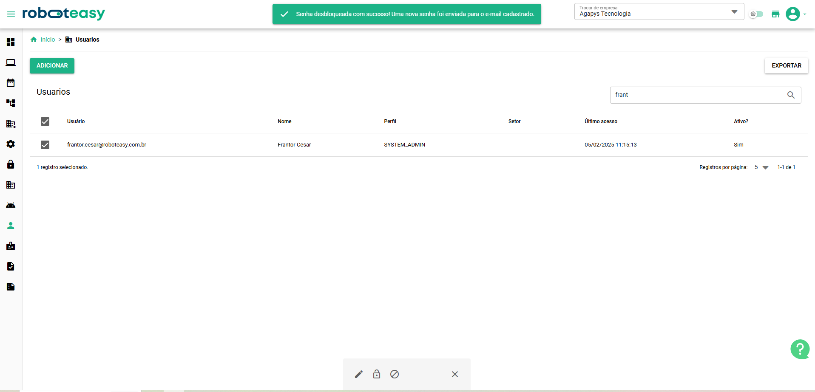Screen dimensions: 815x392
Task: Open the calendar icon in the sidebar
Action: click(x=11, y=83)
